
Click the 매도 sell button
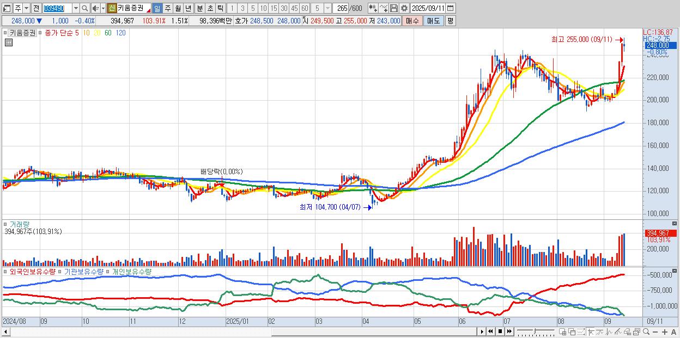[434, 21]
